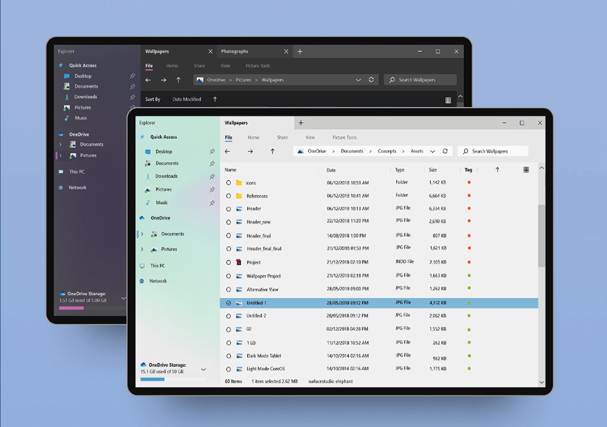Click the green tag dot for Dark Mode Tablet

coord(470,355)
